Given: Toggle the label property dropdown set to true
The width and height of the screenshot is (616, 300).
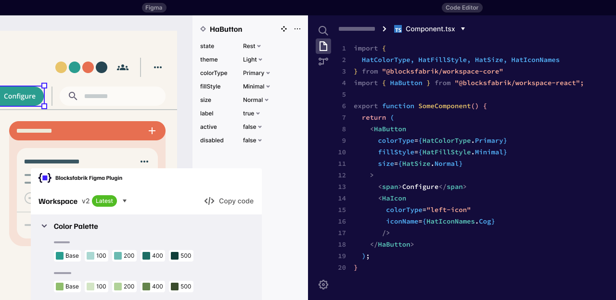Looking at the screenshot, I should 252,113.
